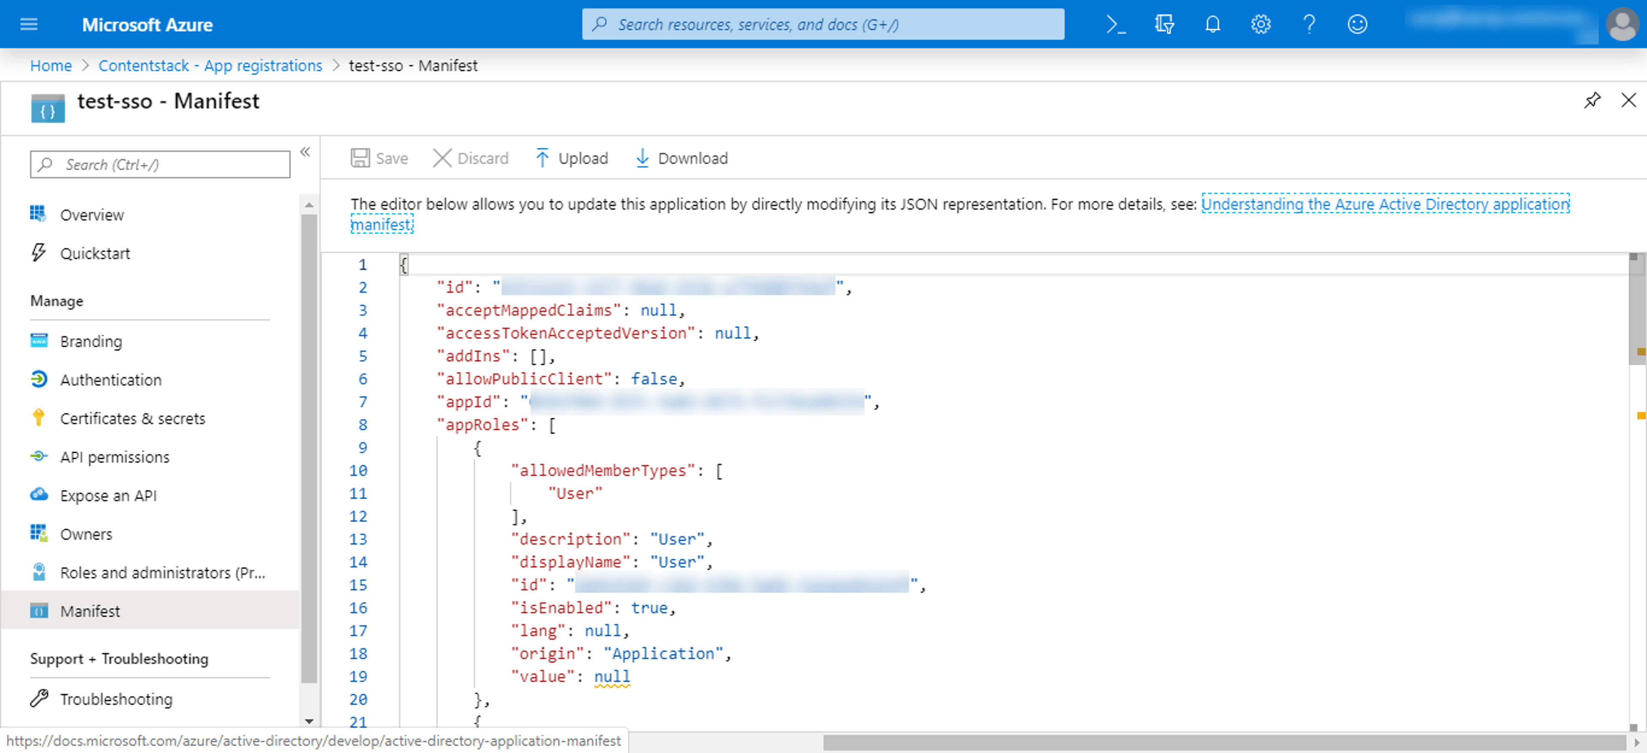Screen dimensions: 1647x753
Task: Click the Upload manifest button
Action: click(x=571, y=158)
